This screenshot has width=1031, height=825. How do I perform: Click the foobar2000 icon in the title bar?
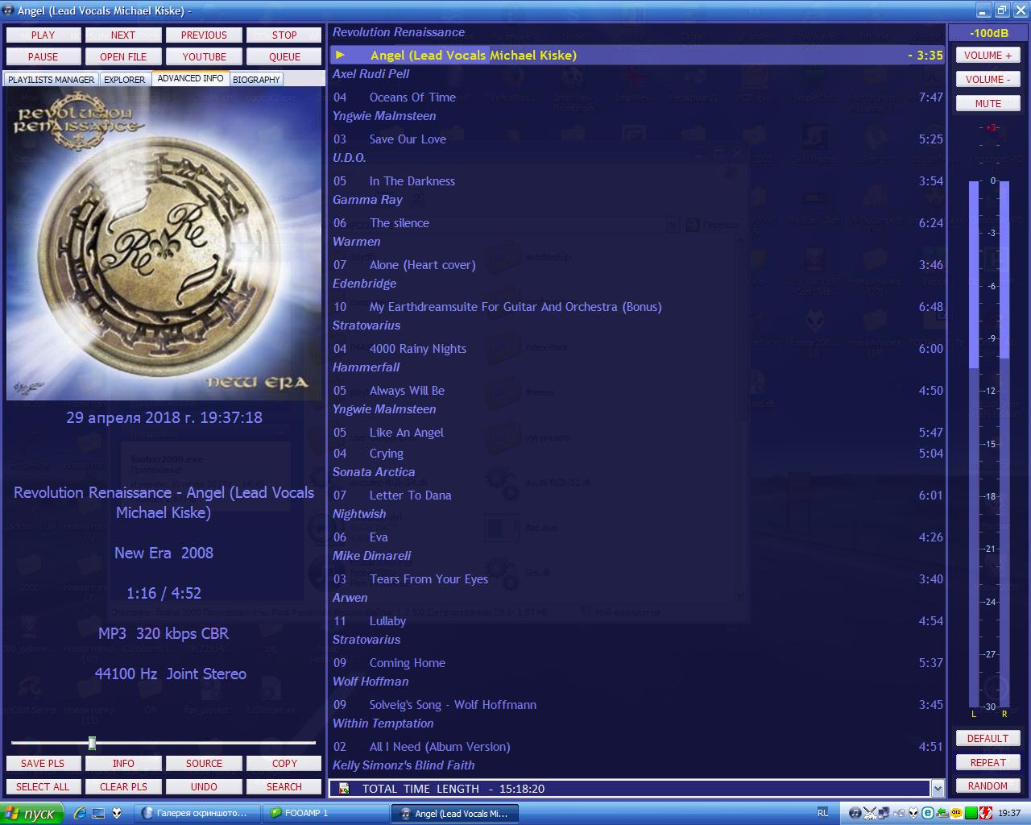(9, 10)
